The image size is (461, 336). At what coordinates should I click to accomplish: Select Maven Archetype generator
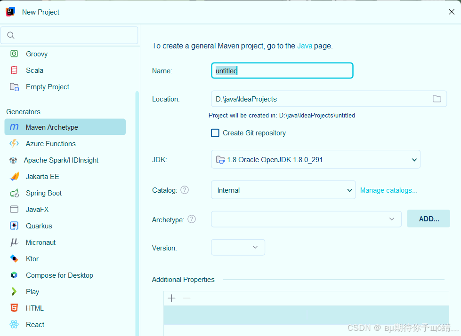65,127
